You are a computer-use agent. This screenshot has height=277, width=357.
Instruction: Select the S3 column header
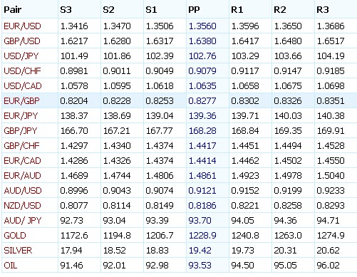[x=66, y=10]
